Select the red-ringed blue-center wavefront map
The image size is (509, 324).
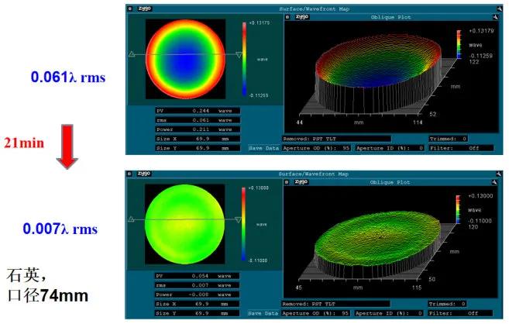[x=185, y=59]
